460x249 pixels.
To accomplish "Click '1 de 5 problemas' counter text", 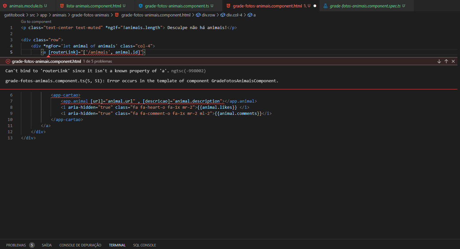I will (x=98, y=61).
